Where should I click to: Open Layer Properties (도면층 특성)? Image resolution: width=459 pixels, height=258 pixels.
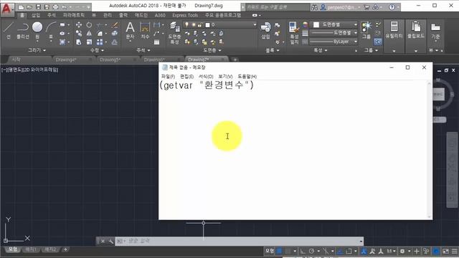pyautogui.click(x=174, y=32)
